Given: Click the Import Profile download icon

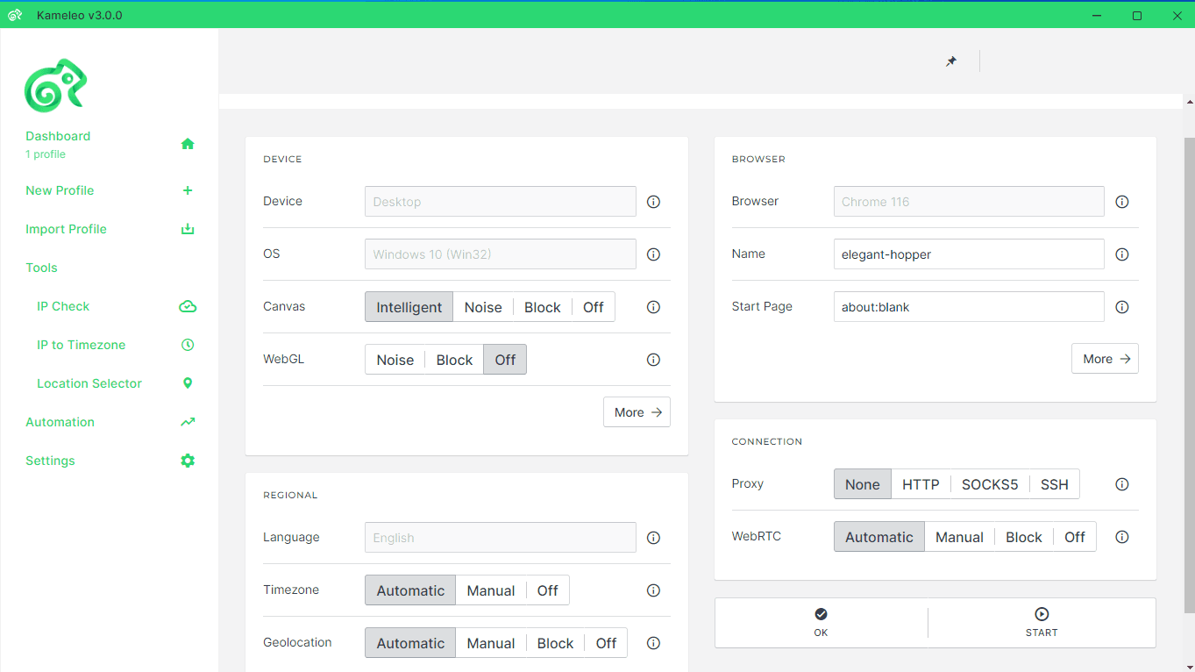Looking at the screenshot, I should (x=188, y=229).
